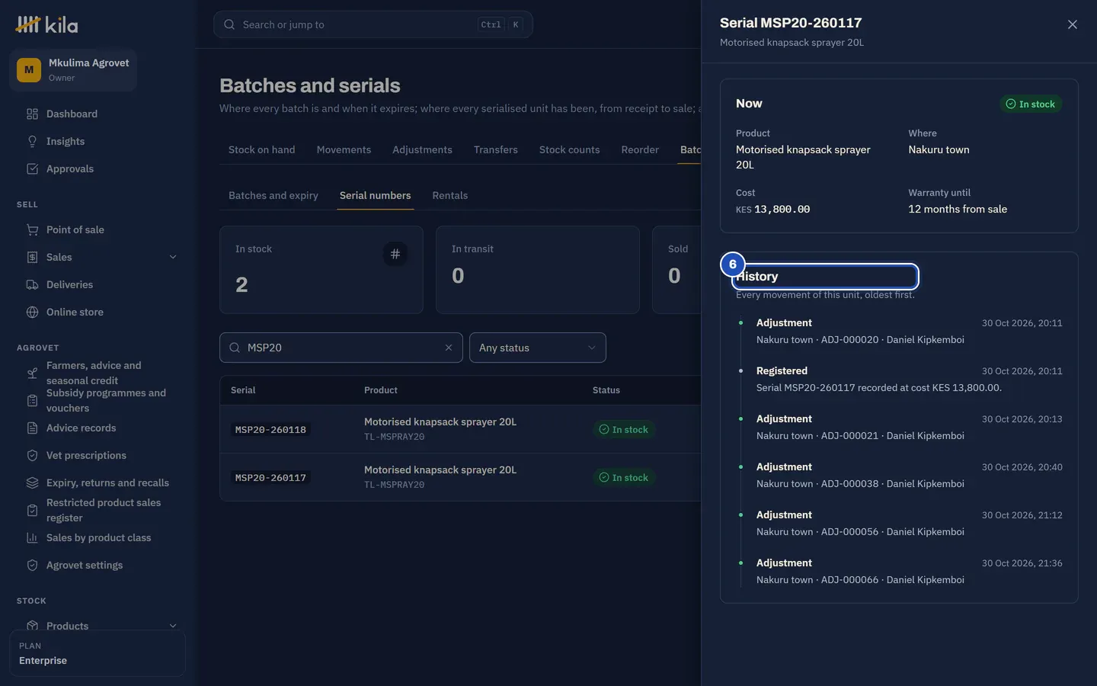Select serial row MSP20-260118
The height and width of the screenshot is (686, 1097).
pos(460,429)
